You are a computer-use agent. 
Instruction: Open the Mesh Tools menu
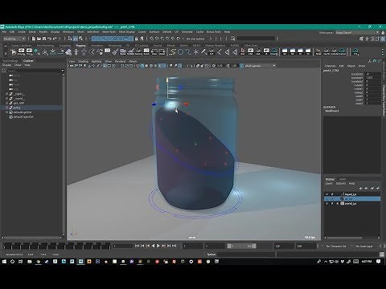[x=109, y=32]
